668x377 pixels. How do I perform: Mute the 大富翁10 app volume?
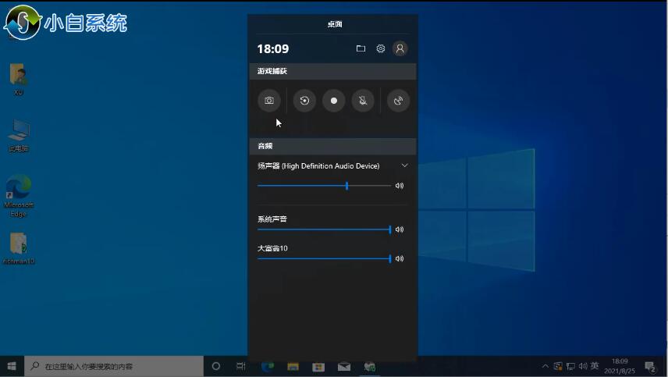[x=400, y=258]
